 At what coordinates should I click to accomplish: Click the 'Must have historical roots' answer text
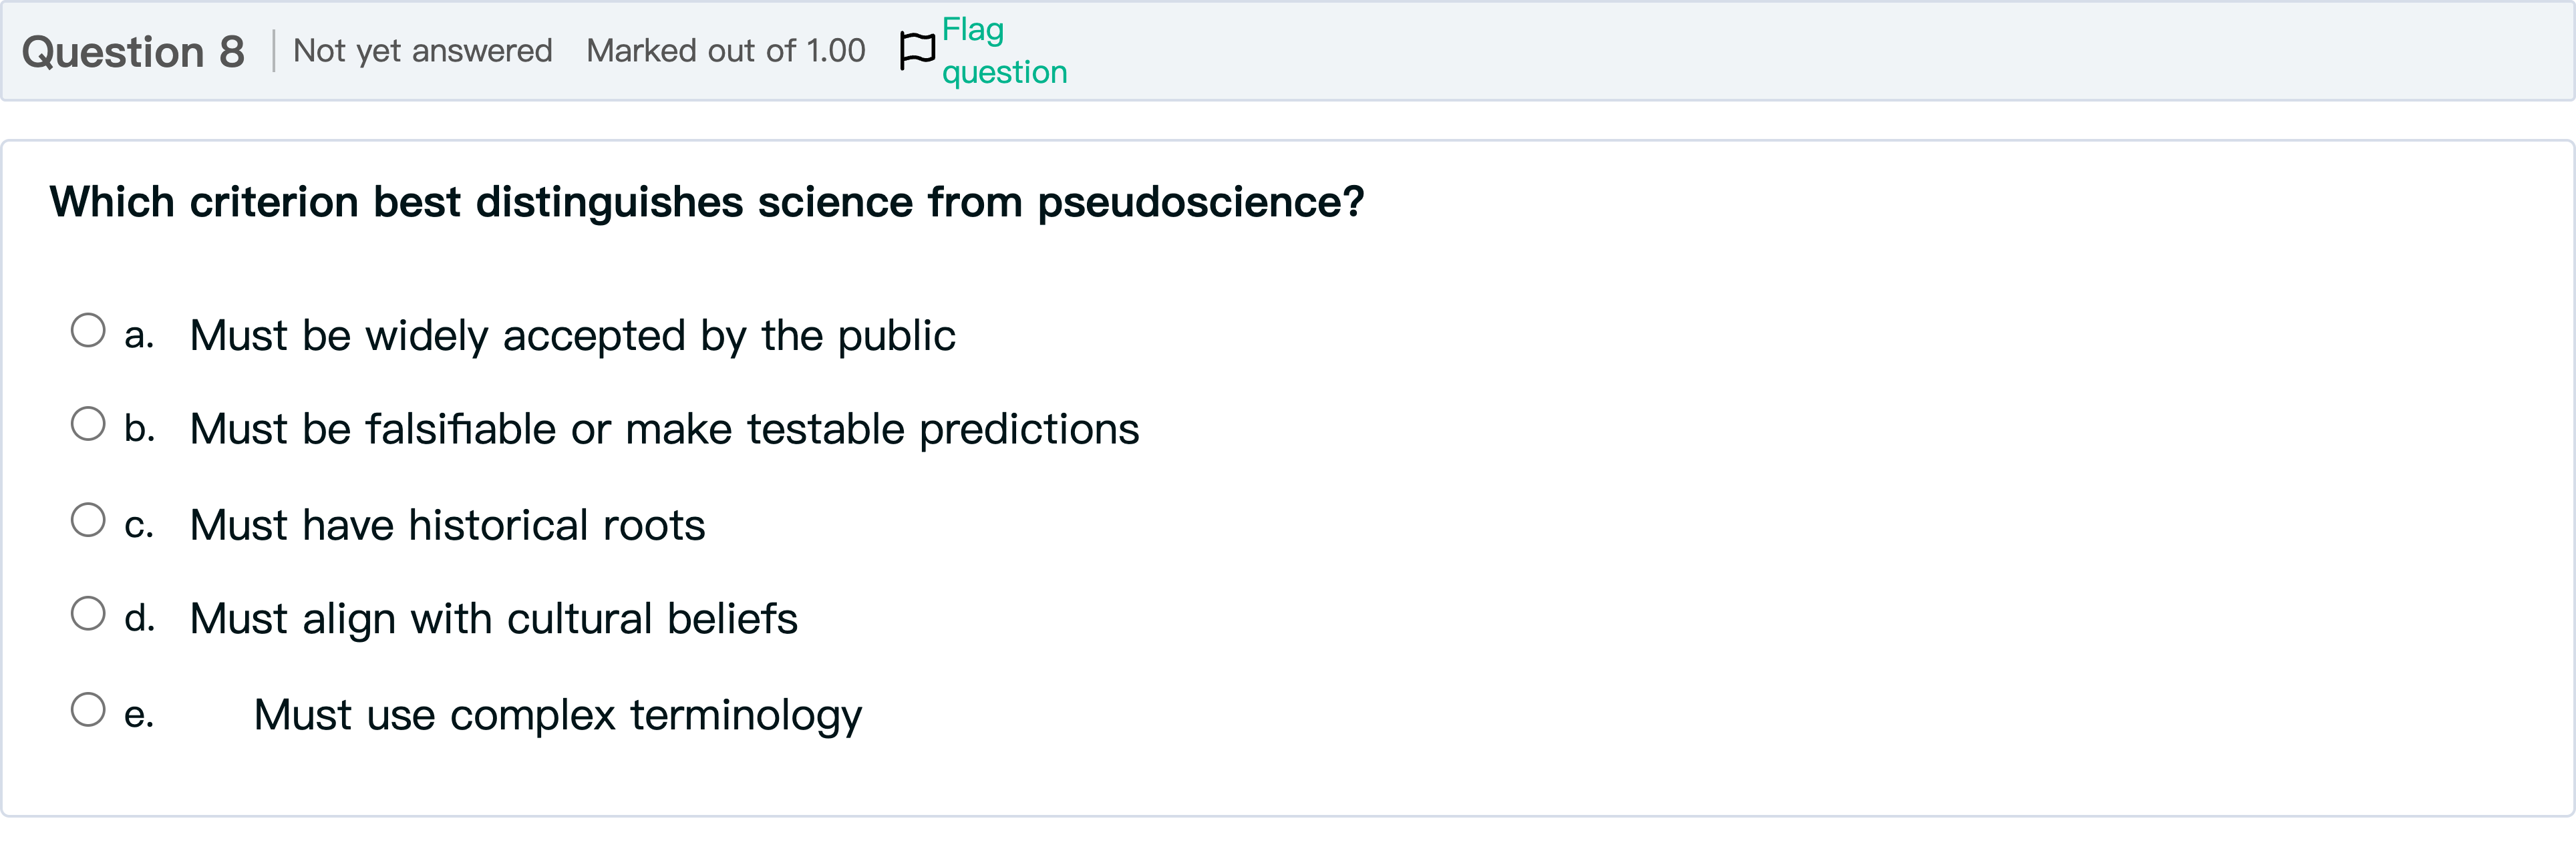[447, 525]
